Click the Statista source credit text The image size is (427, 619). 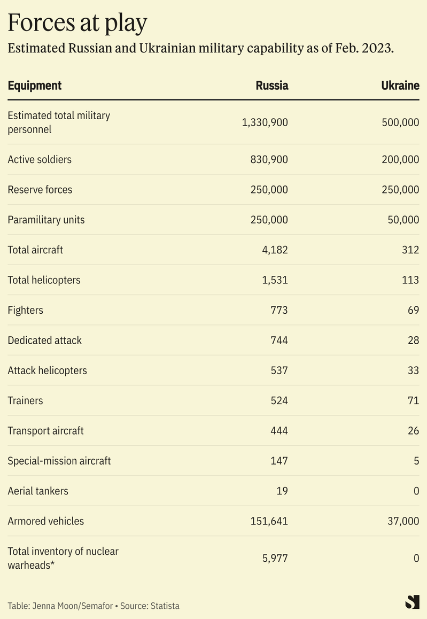click(x=150, y=606)
